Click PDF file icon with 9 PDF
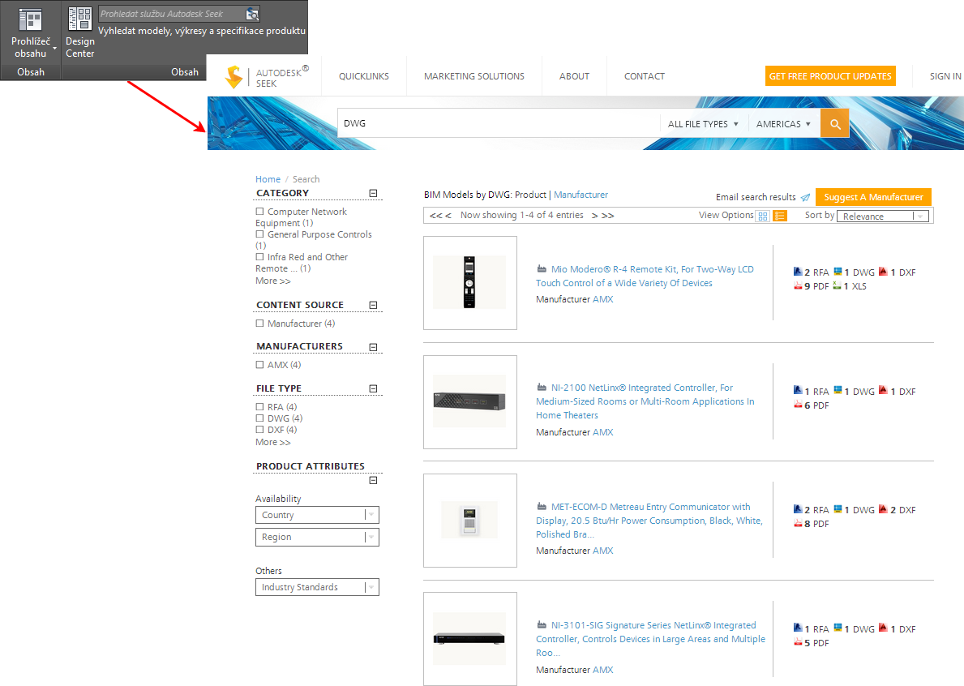The height and width of the screenshot is (686, 964). pyautogui.click(x=798, y=285)
